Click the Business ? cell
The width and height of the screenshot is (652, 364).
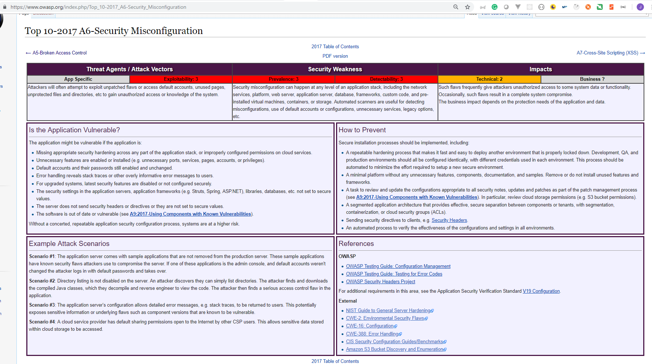click(592, 79)
